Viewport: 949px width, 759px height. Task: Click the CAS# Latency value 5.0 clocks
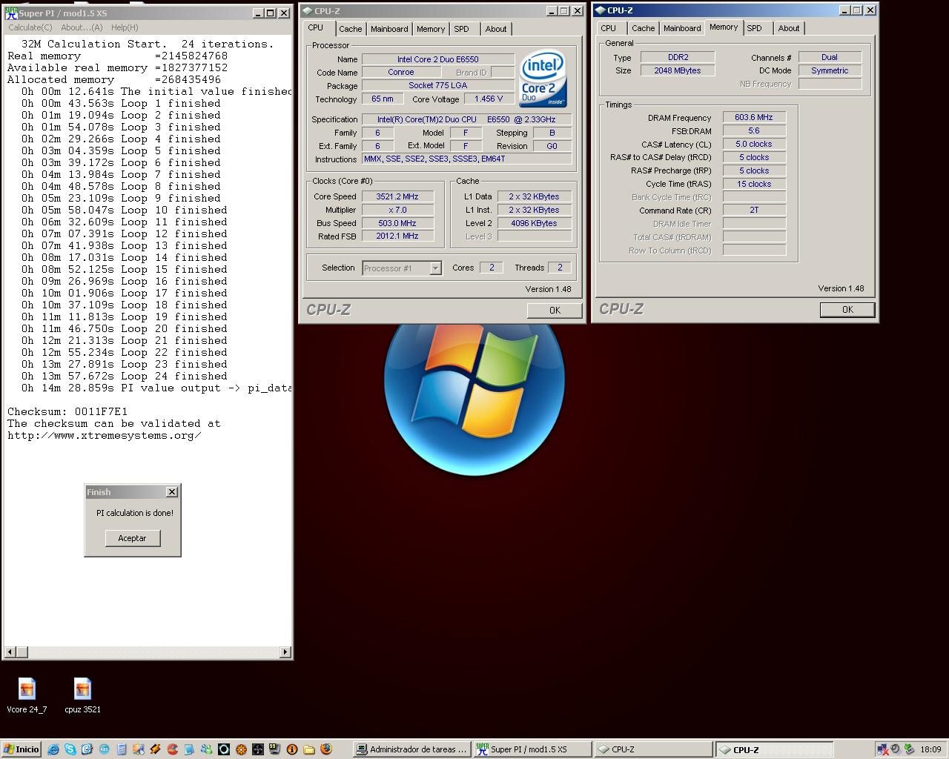point(754,144)
